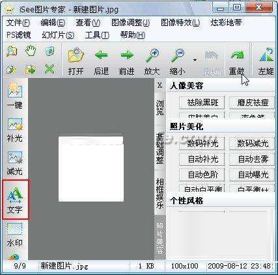278x275 pixels.
Task: Click the yellow arrow page icon in lower-left toolbar row
Action: pos(11,70)
